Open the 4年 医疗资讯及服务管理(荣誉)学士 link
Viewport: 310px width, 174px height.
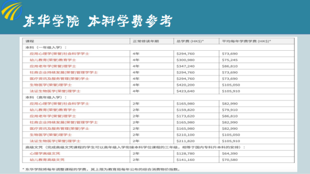tap(59, 79)
